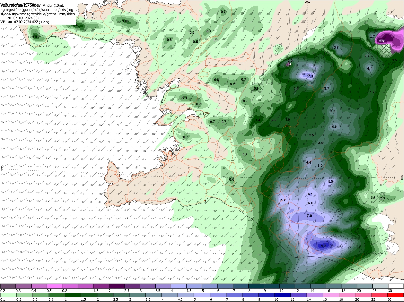Click the 0.8 value on the map
This screenshot has height=302, width=404.
tap(217, 80)
